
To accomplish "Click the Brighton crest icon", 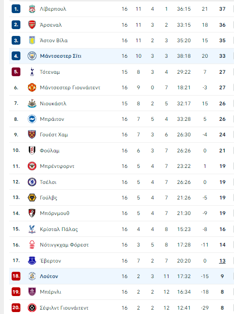I will tap(32, 119).
